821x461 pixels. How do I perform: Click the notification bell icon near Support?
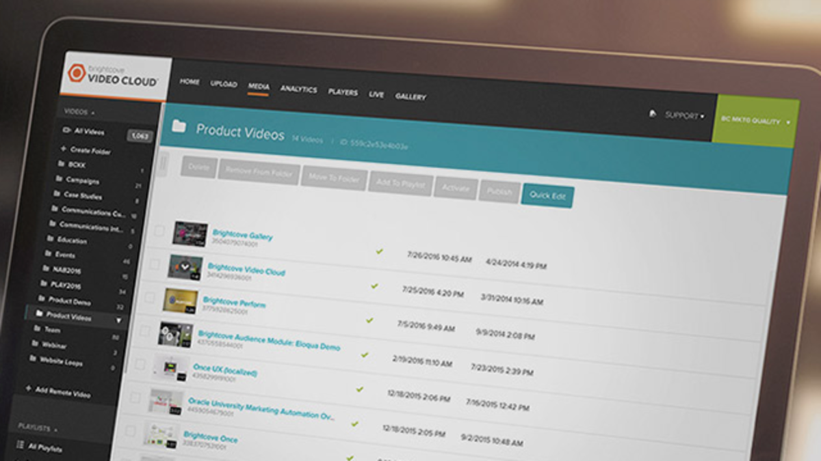[x=653, y=115]
